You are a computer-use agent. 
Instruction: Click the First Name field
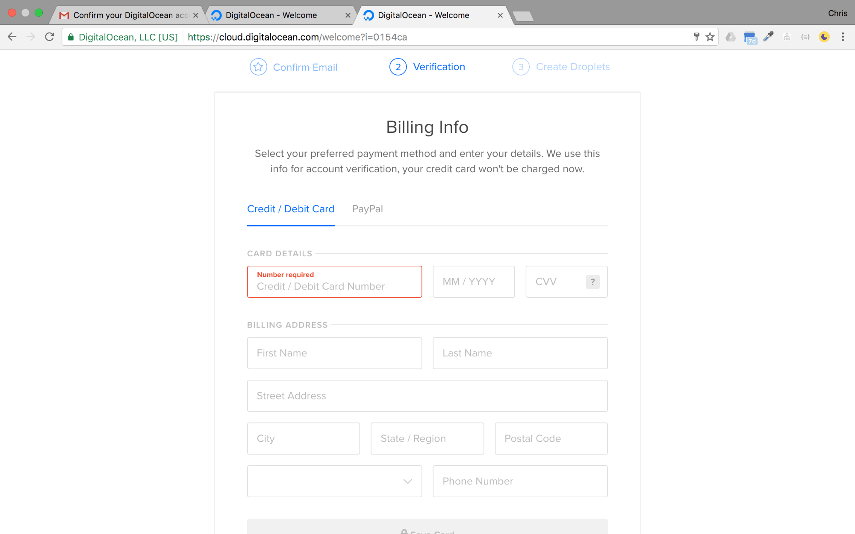[x=334, y=353]
